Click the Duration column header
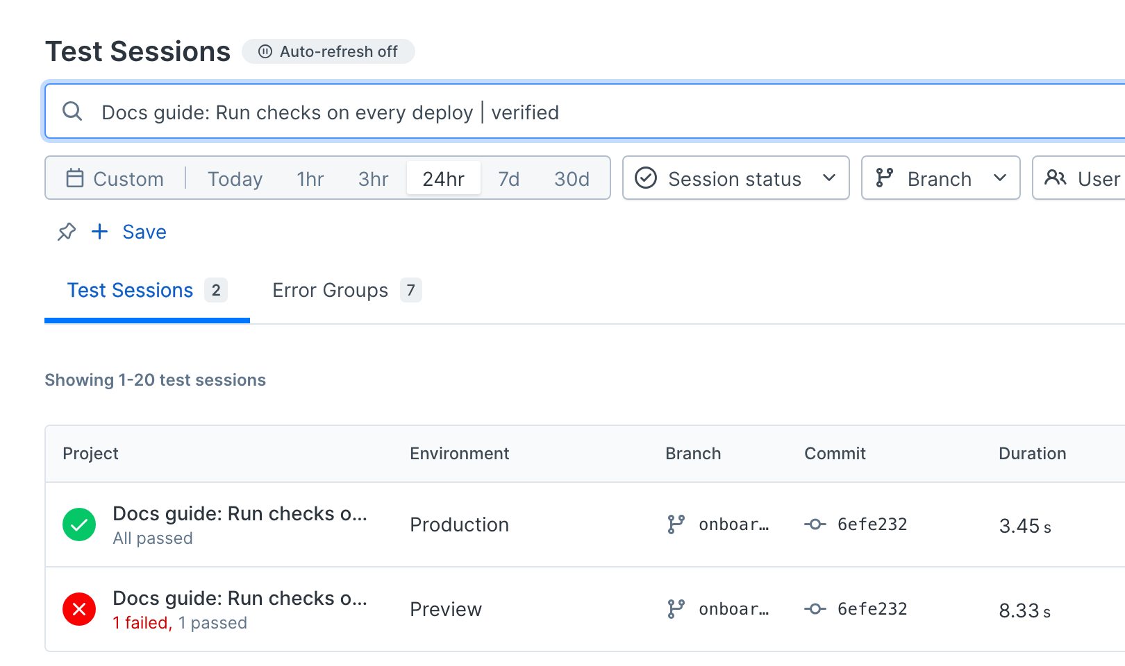The height and width of the screenshot is (666, 1125). coord(1032,454)
